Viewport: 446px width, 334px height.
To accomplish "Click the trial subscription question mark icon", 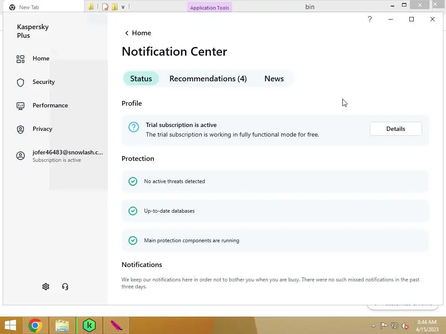I will [x=133, y=127].
